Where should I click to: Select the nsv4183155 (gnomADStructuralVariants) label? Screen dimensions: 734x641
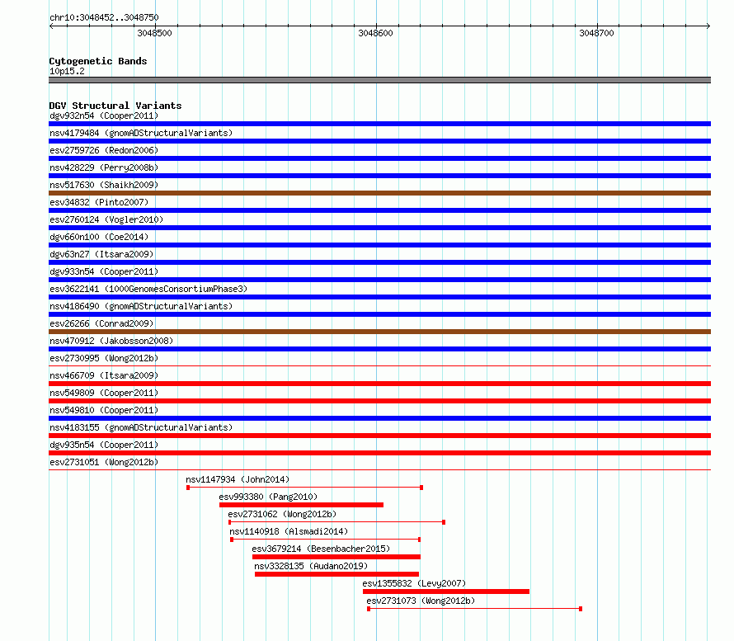click(141, 427)
